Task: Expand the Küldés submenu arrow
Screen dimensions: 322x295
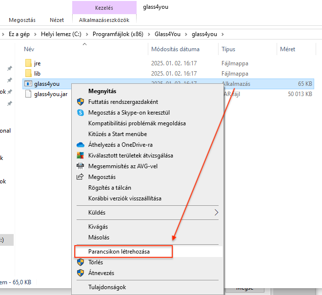Action: pos(216,213)
